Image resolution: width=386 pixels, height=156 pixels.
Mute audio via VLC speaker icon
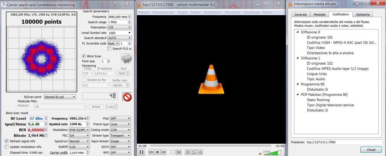(260, 154)
